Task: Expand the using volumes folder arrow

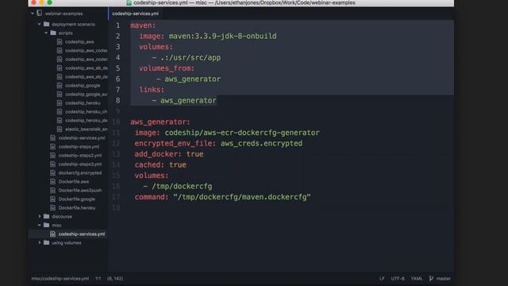Action: click(x=40, y=242)
